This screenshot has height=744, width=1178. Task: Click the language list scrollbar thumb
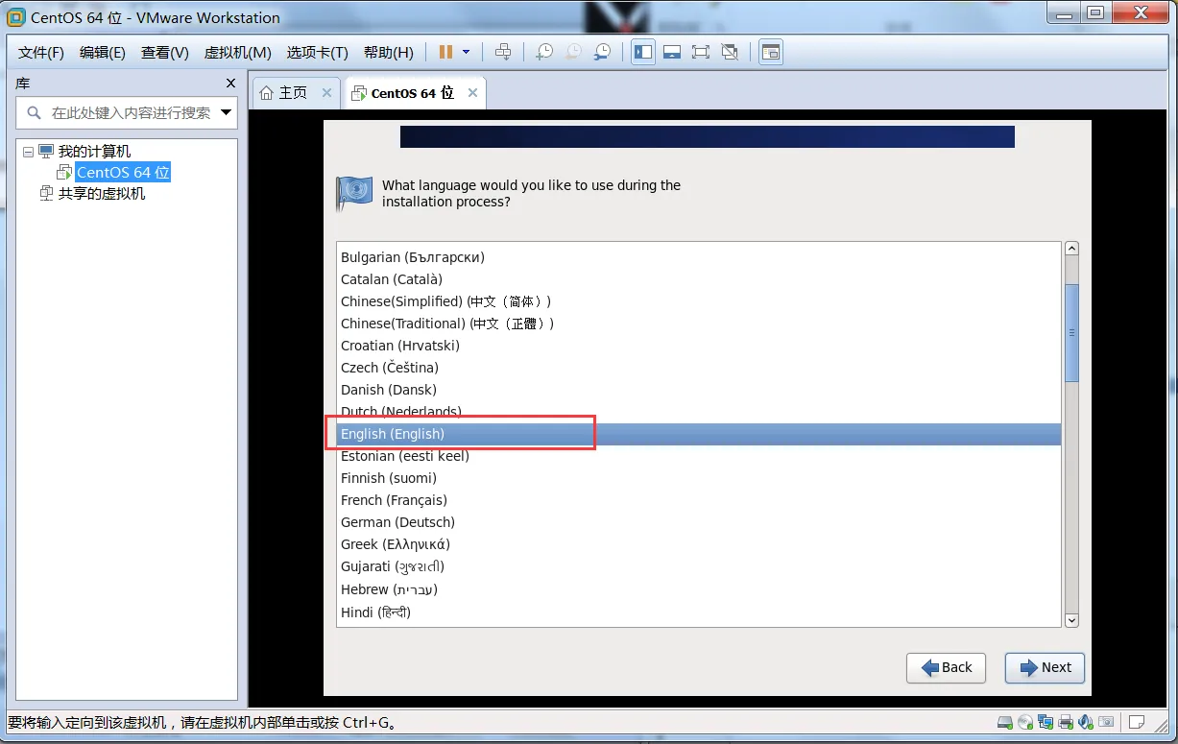point(1071,332)
